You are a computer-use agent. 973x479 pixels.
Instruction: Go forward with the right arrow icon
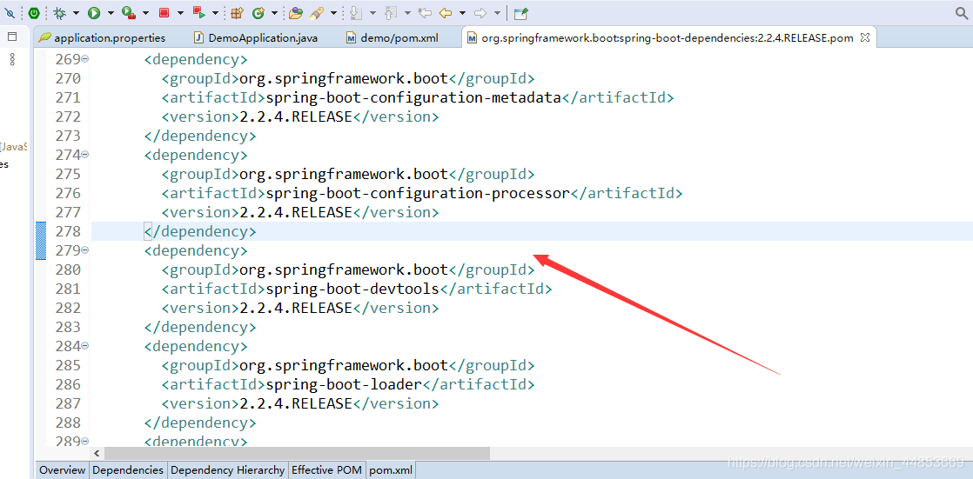coord(480,12)
